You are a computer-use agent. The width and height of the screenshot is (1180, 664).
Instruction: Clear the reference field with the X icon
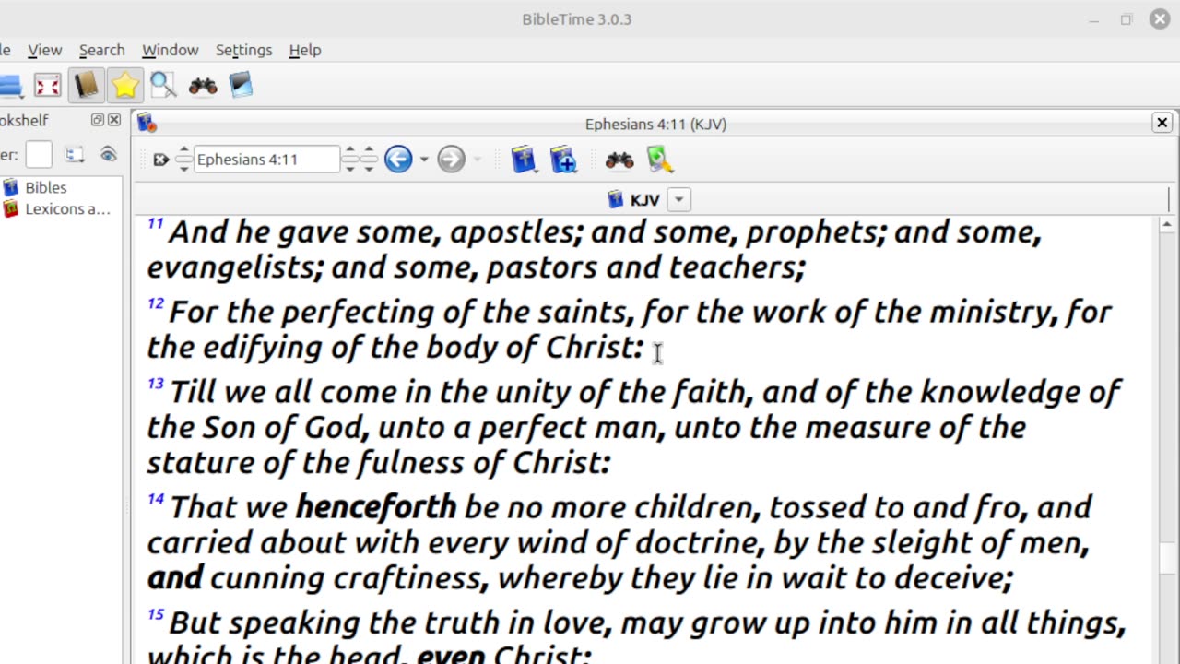coord(161,160)
